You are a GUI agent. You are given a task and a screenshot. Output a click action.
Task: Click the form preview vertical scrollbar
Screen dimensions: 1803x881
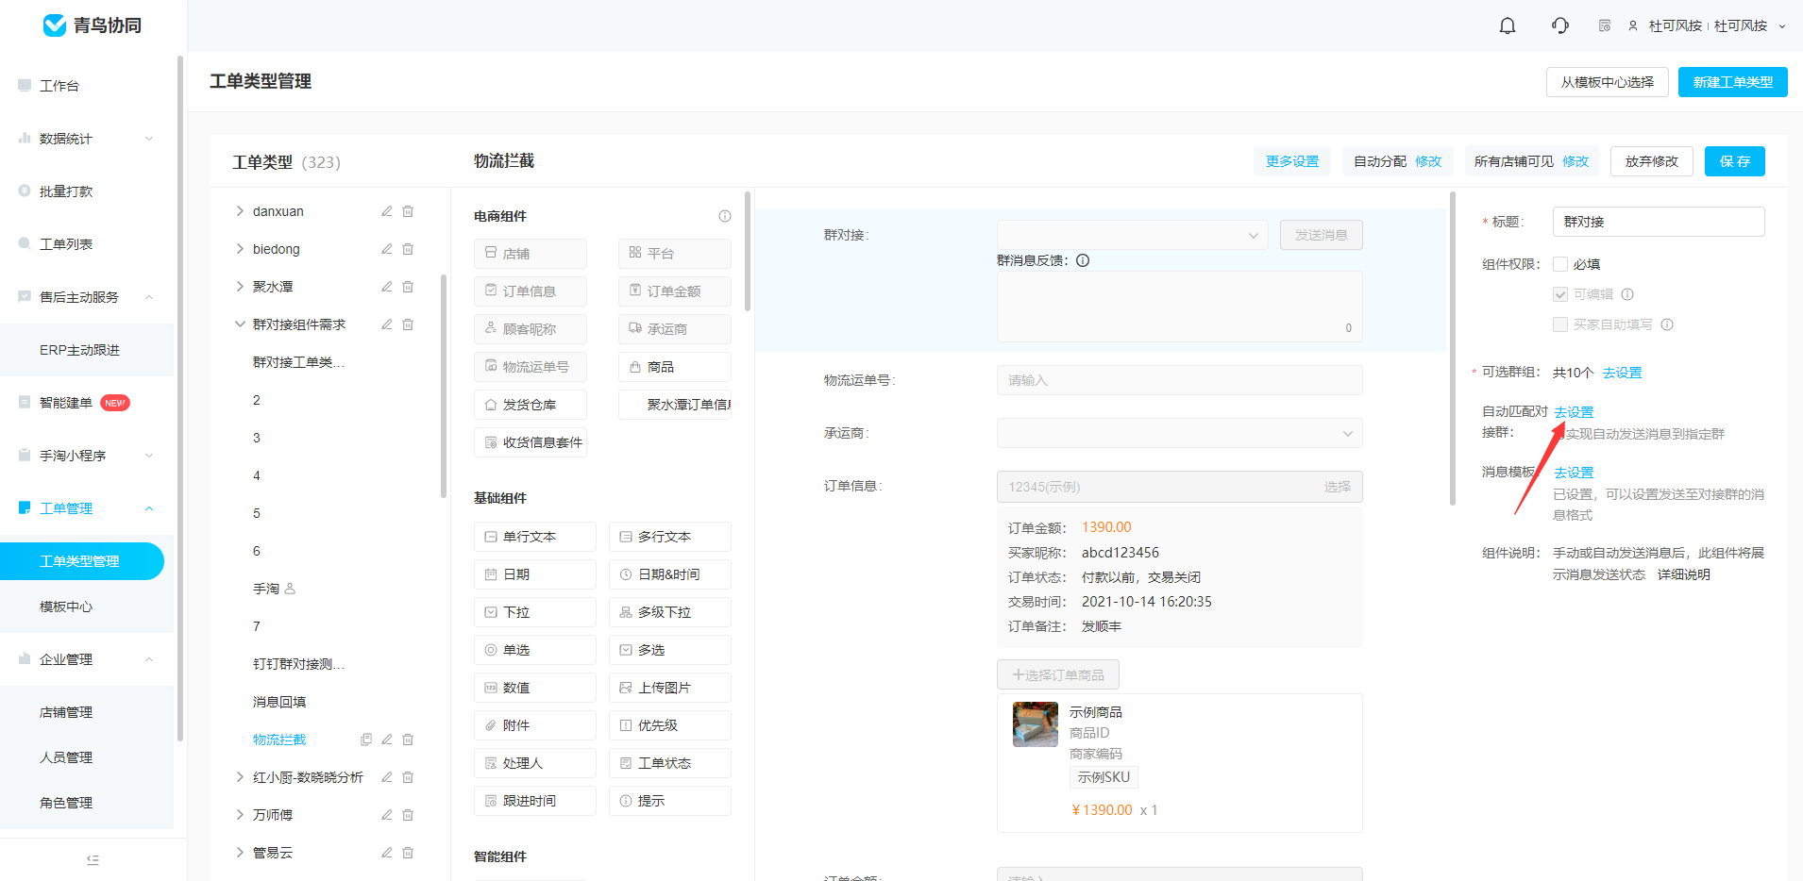(x=1453, y=349)
